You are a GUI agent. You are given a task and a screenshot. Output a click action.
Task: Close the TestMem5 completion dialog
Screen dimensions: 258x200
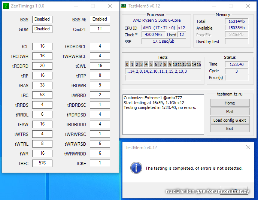[x=248, y=147]
